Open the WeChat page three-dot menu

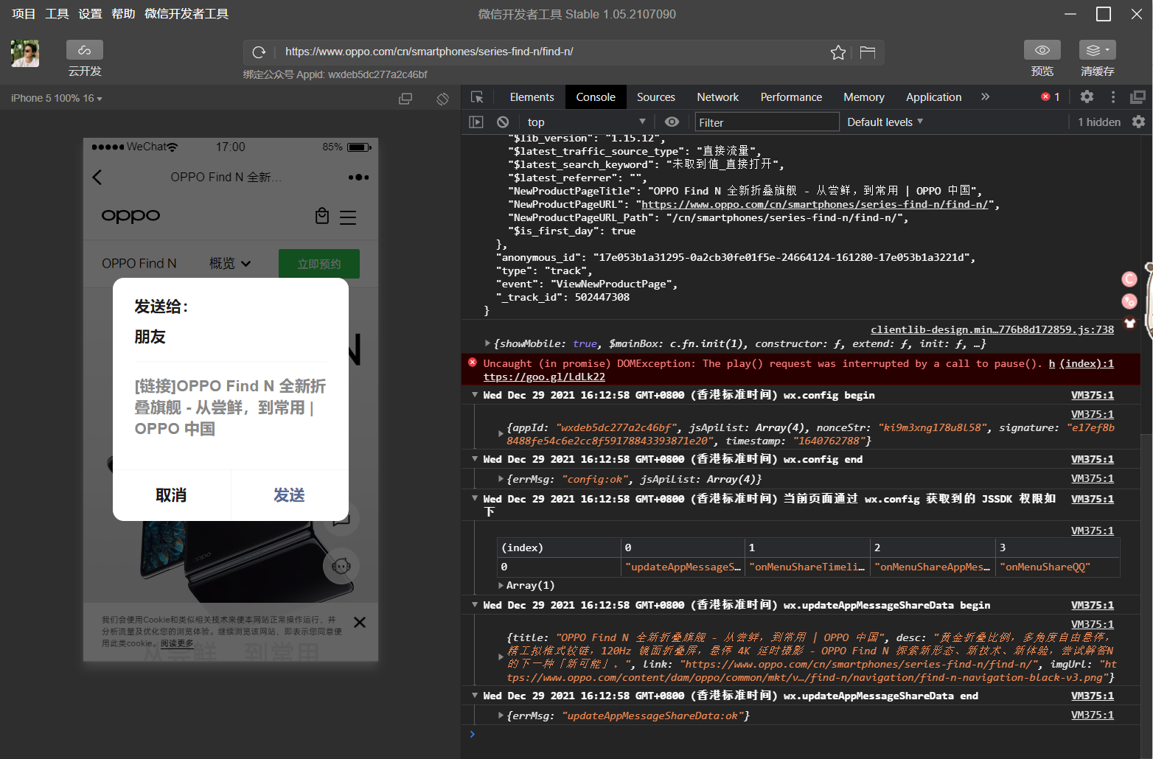pos(359,178)
